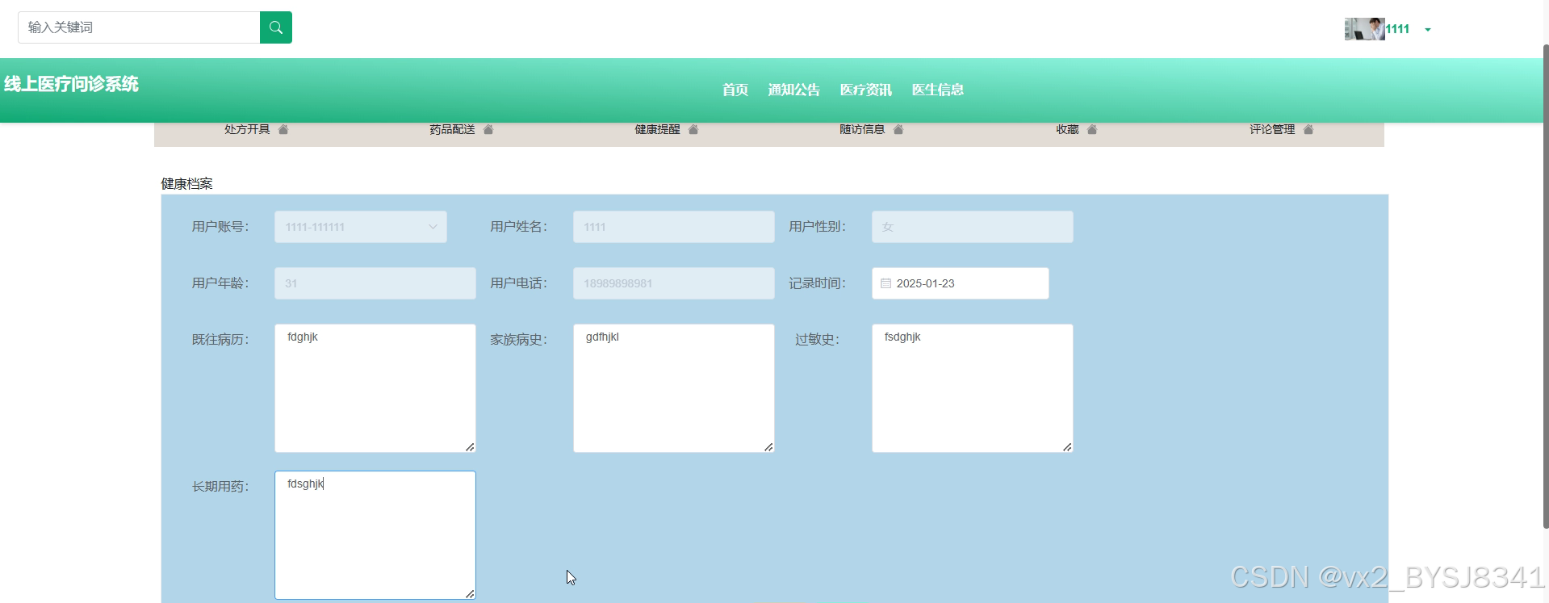
Task: Expand the 1111 user dropdown arrow
Action: [x=1428, y=30]
